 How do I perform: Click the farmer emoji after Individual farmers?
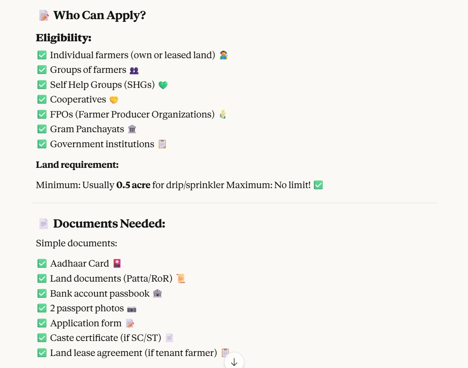pyautogui.click(x=224, y=55)
